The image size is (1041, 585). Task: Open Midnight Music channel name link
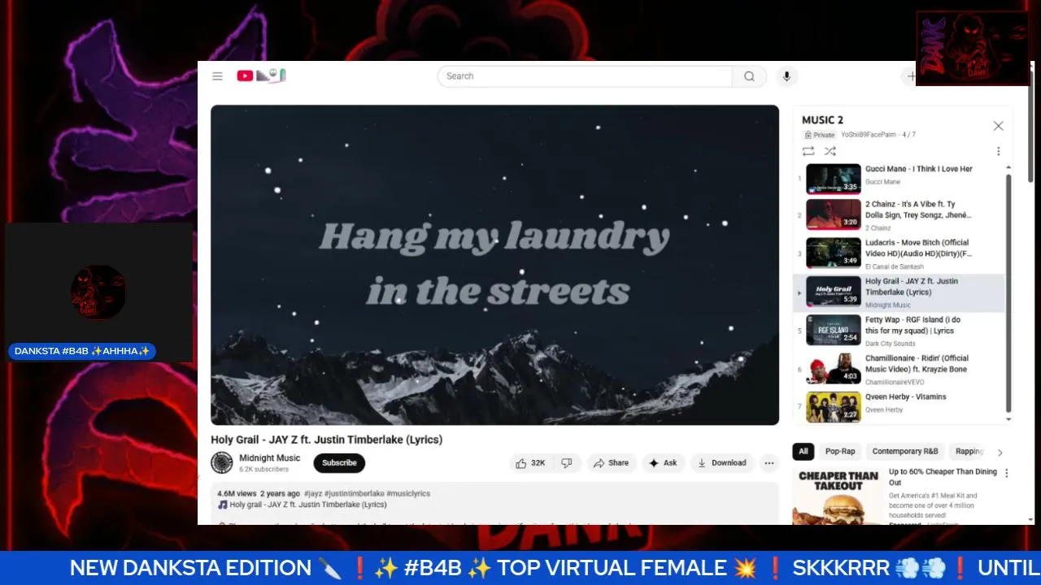click(269, 458)
